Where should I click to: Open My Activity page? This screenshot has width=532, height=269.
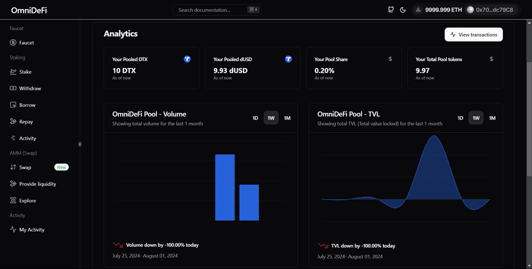[x=31, y=230]
